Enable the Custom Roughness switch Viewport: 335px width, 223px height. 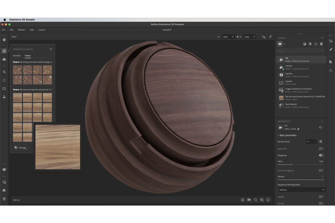pyautogui.click(x=321, y=170)
